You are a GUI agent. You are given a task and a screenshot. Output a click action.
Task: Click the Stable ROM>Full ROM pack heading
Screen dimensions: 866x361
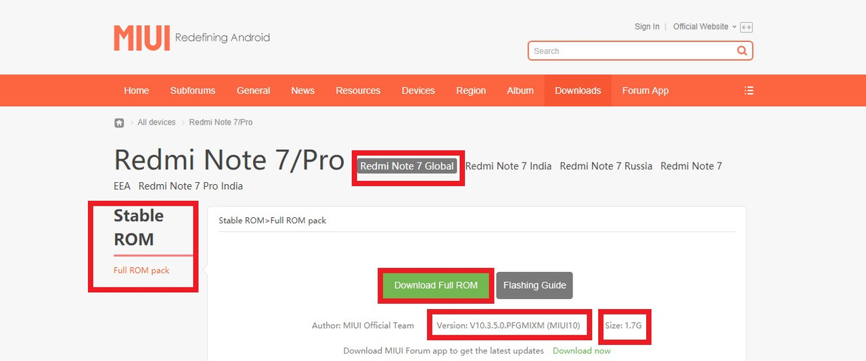click(x=273, y=221)
